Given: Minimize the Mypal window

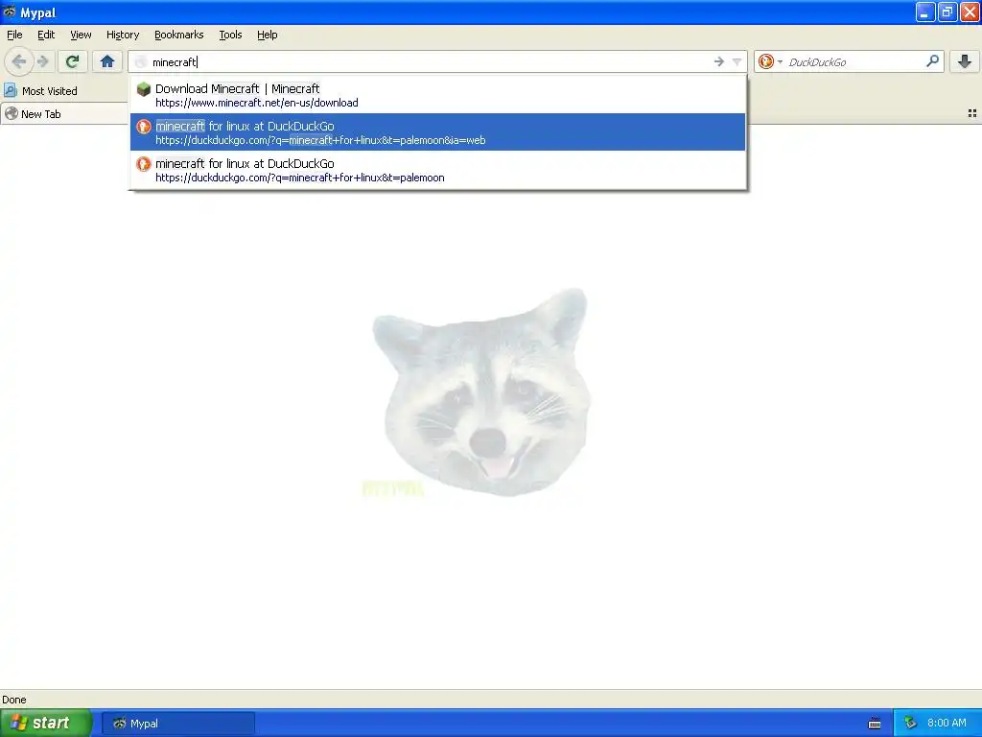Looking at the screenshot, I should (925, 12).
